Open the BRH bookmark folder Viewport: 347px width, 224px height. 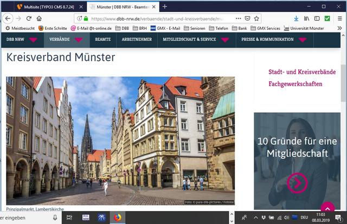140,28
